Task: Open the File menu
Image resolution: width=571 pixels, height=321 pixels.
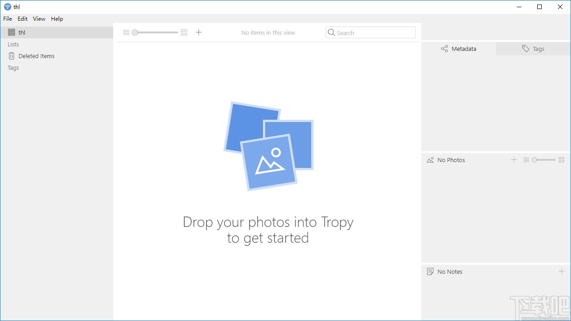Action: point(7,18)
